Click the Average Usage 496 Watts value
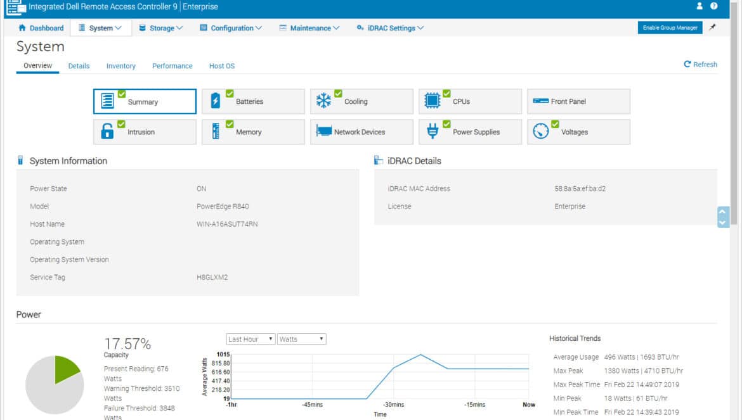Image resolution: width=742 pixels, height=420 pixels. (641, 357)
